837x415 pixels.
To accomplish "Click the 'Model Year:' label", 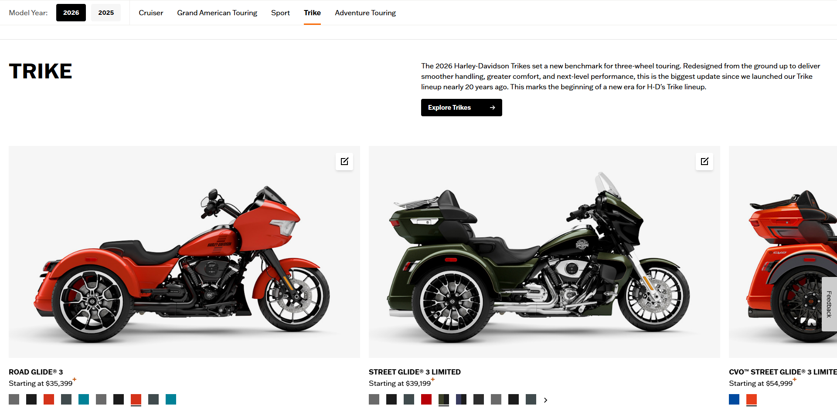I will point(28,13).
